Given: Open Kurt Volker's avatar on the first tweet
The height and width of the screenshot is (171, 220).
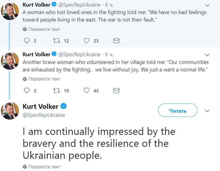Looking at the screenshot, I should tap(10, 11).
